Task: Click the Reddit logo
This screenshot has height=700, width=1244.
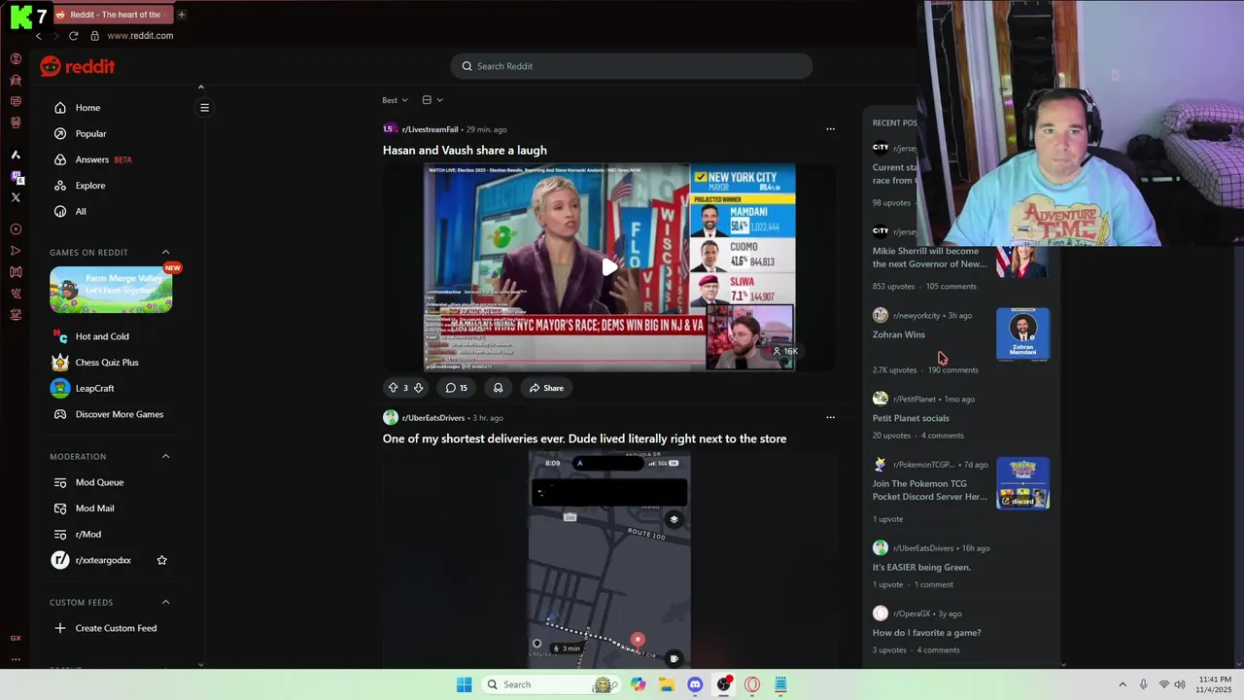Action: [x=78, y=66]
